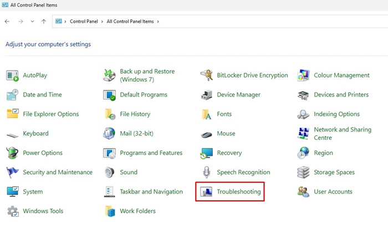Click the Sound text link
This screenshot has height=239, width=388.
129,172
